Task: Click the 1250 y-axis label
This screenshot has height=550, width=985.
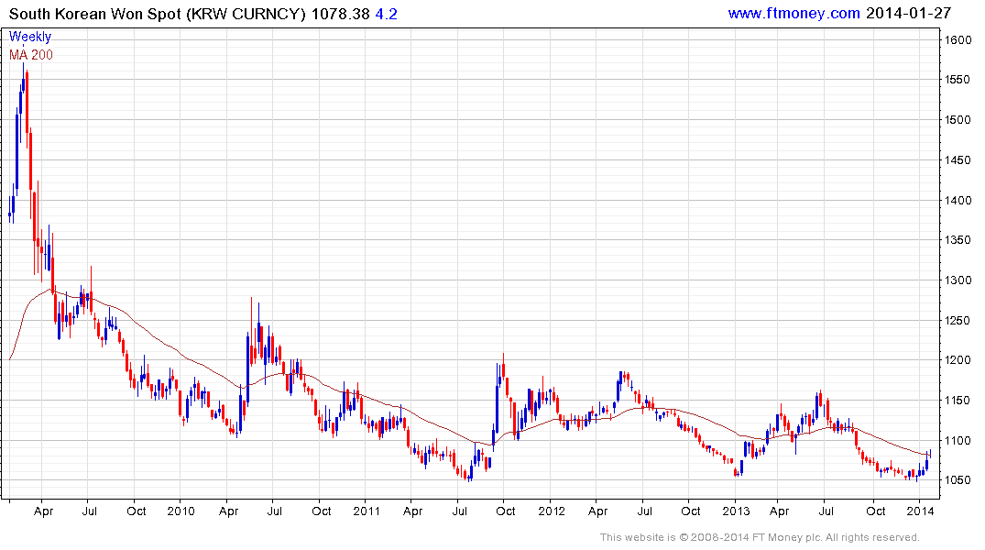Action: pyautogui.click(x=958, y=320)
